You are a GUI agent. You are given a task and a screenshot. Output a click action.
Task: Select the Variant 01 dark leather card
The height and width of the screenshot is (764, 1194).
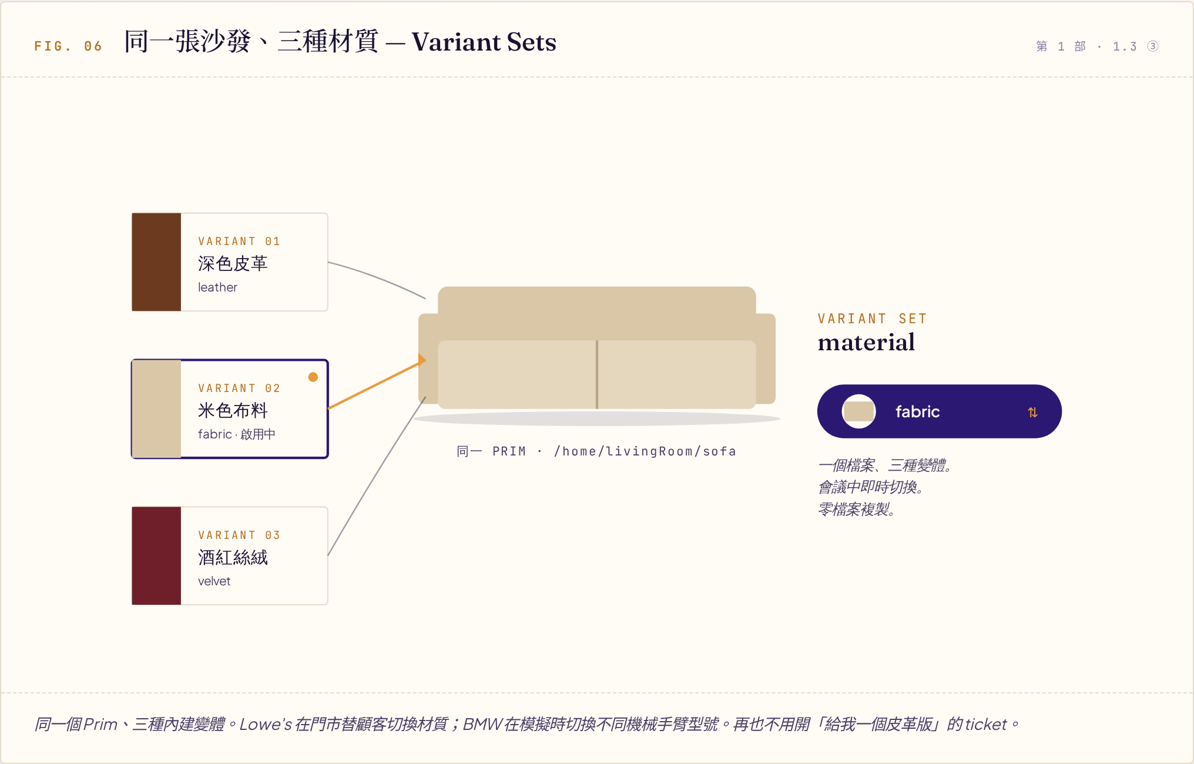[230, 262]
